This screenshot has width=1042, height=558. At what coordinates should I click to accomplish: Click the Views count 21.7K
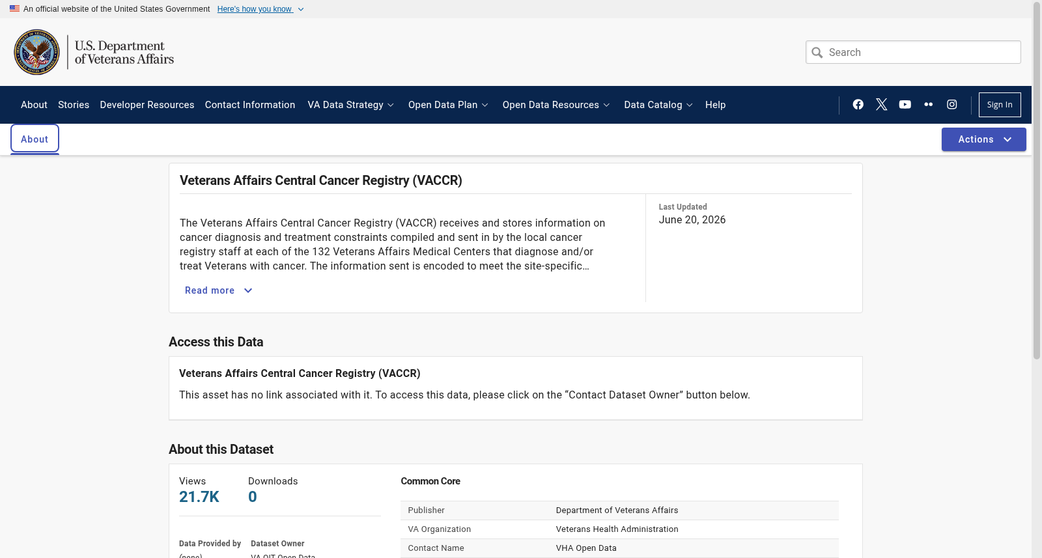(x=199, y=497)
